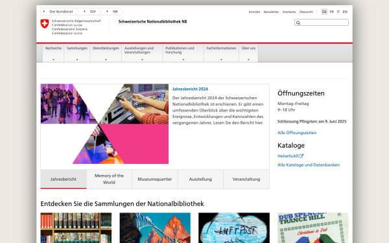Click the Dub Spencer Trance Hill thumbnail
The height and width of the screenshot is (243, 389).
(x=313, y=227)
